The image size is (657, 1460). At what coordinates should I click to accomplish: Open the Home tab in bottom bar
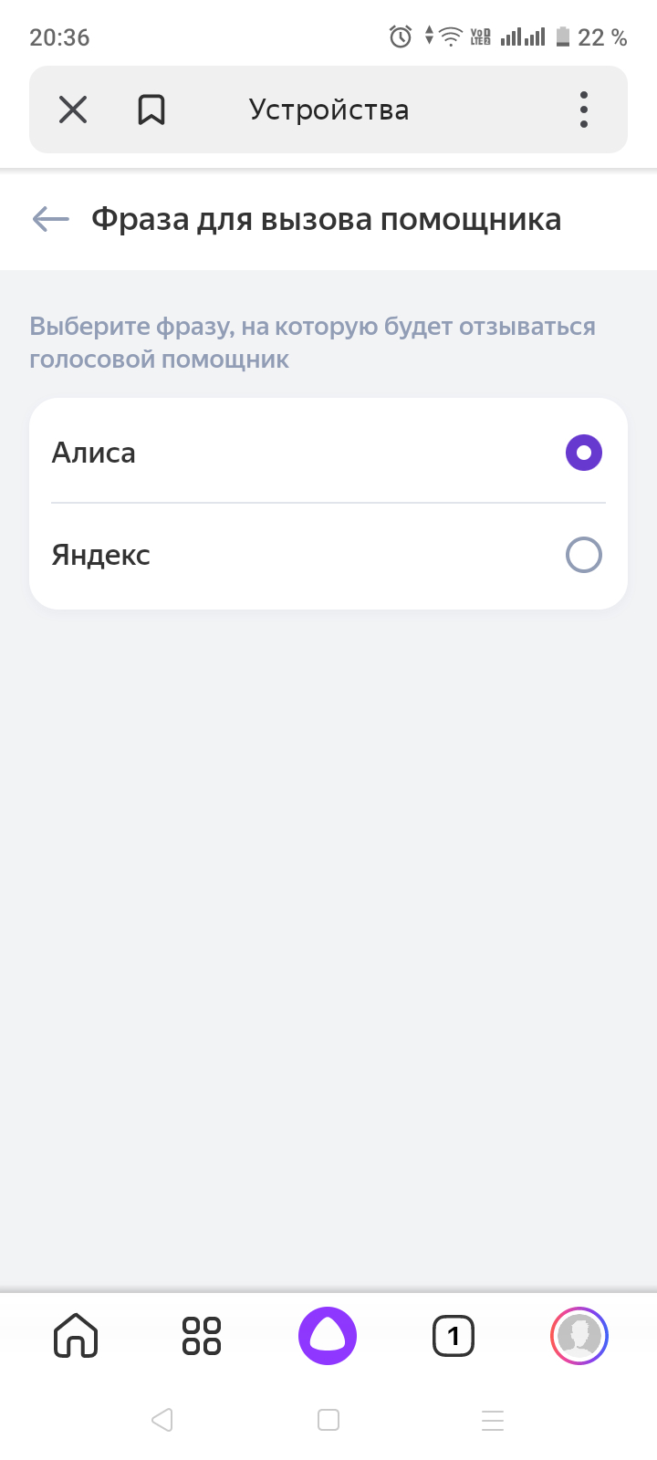click(x=76, y=1336)
